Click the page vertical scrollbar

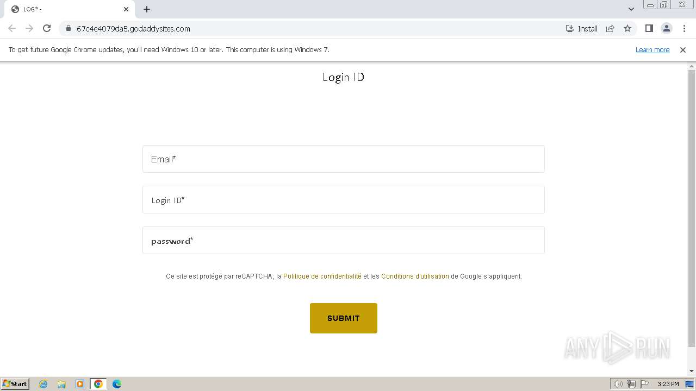692,209
